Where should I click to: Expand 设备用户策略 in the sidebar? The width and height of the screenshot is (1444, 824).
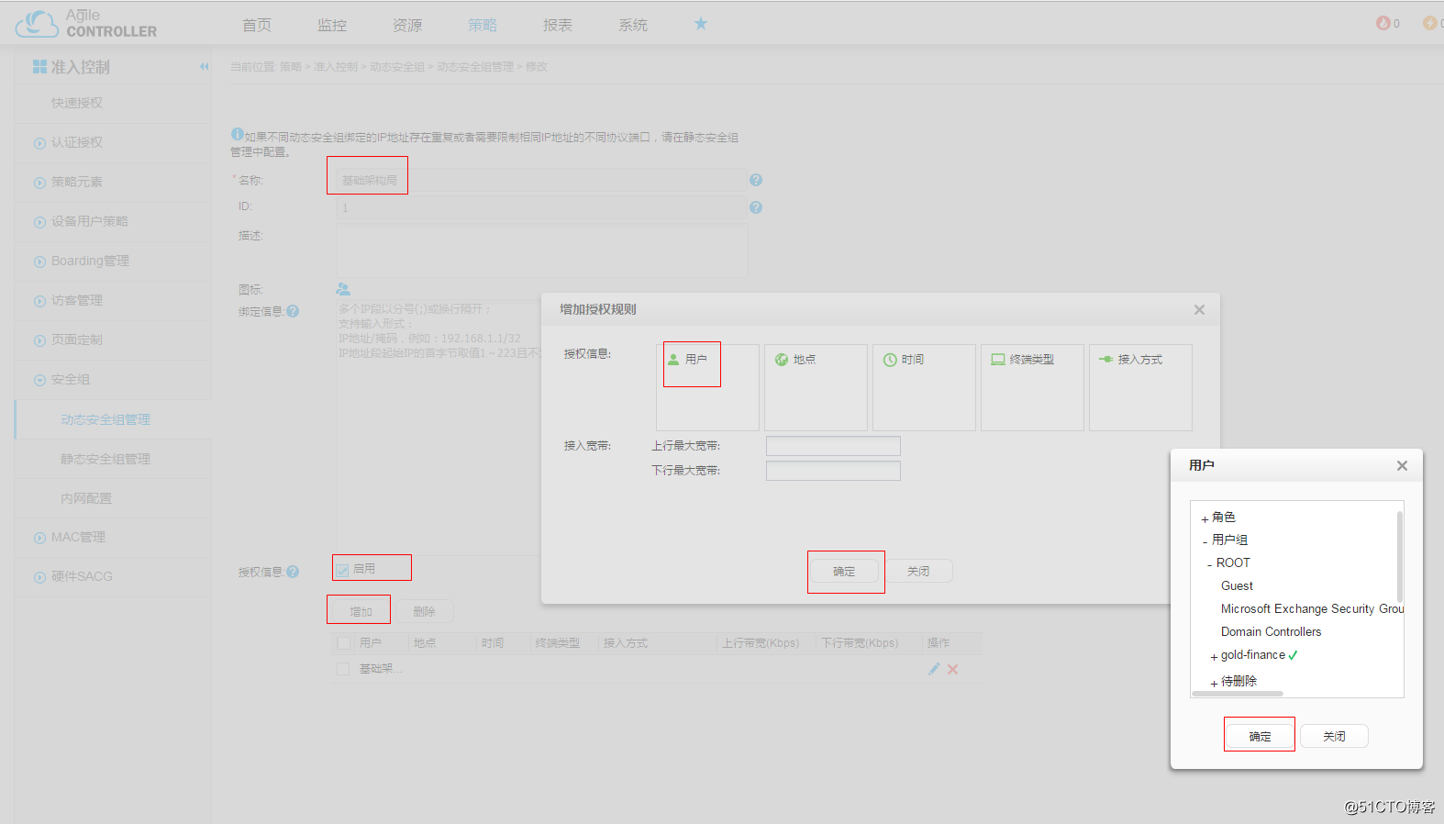coord(39,222)
